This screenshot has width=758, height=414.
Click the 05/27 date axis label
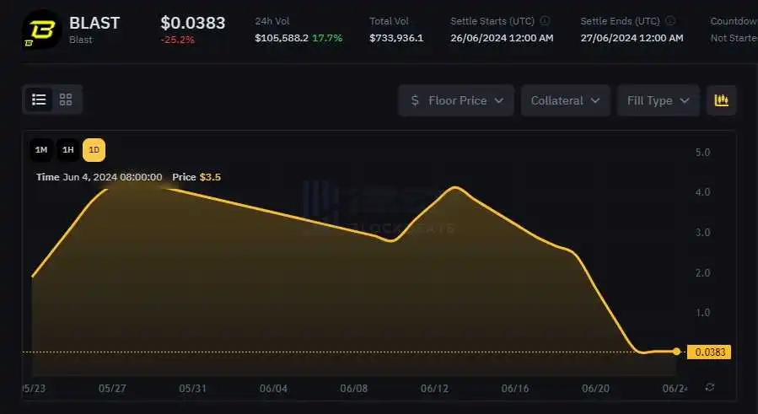tap(112, 389)
